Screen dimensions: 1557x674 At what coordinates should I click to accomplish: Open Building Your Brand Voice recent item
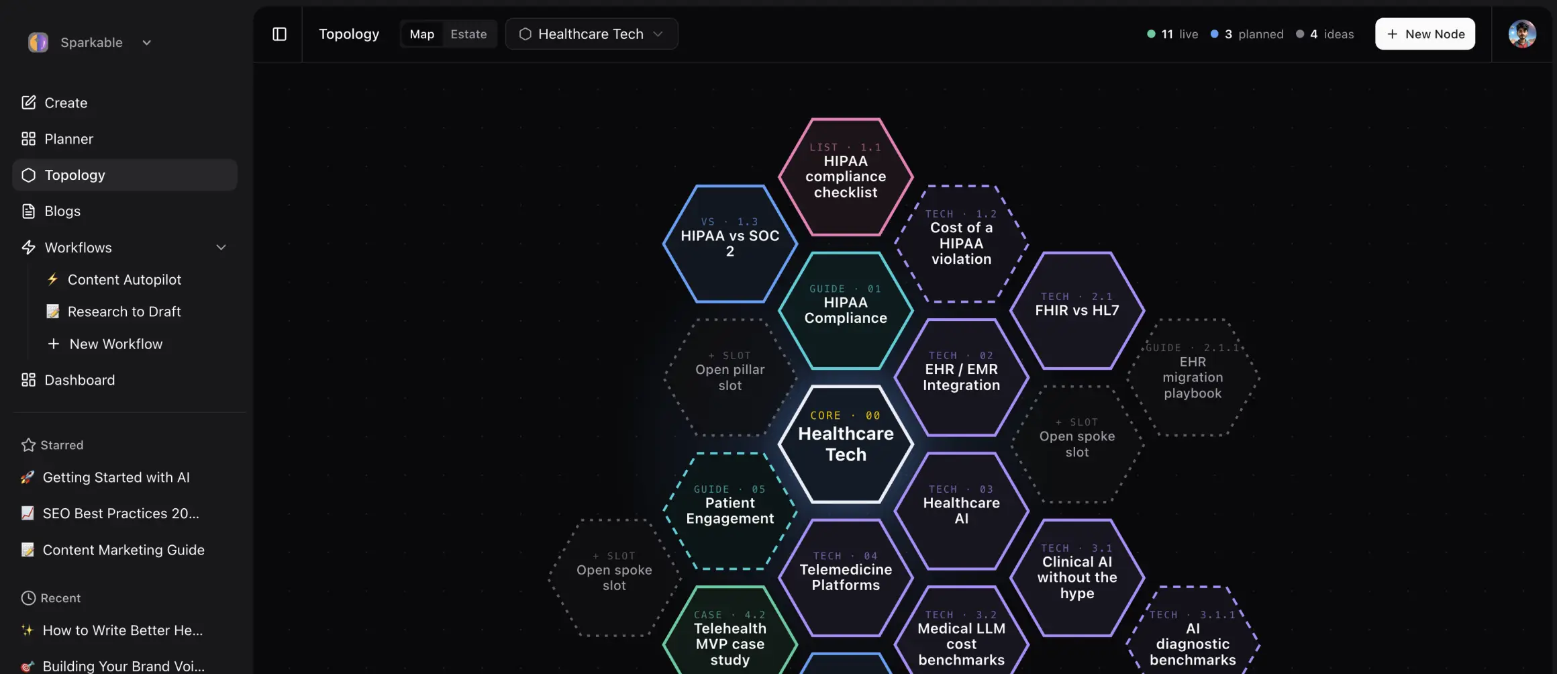coord(125,665)
